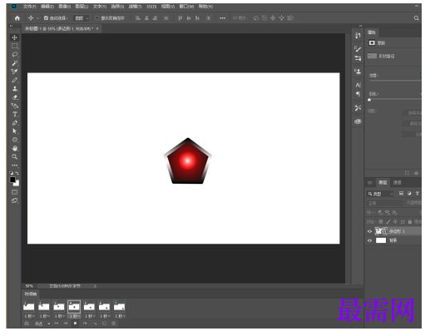The image size is (430, 336).
Task: Open the 类型 (Kind) filter dropdown in the Layers panel
Action: click(380, 194)
